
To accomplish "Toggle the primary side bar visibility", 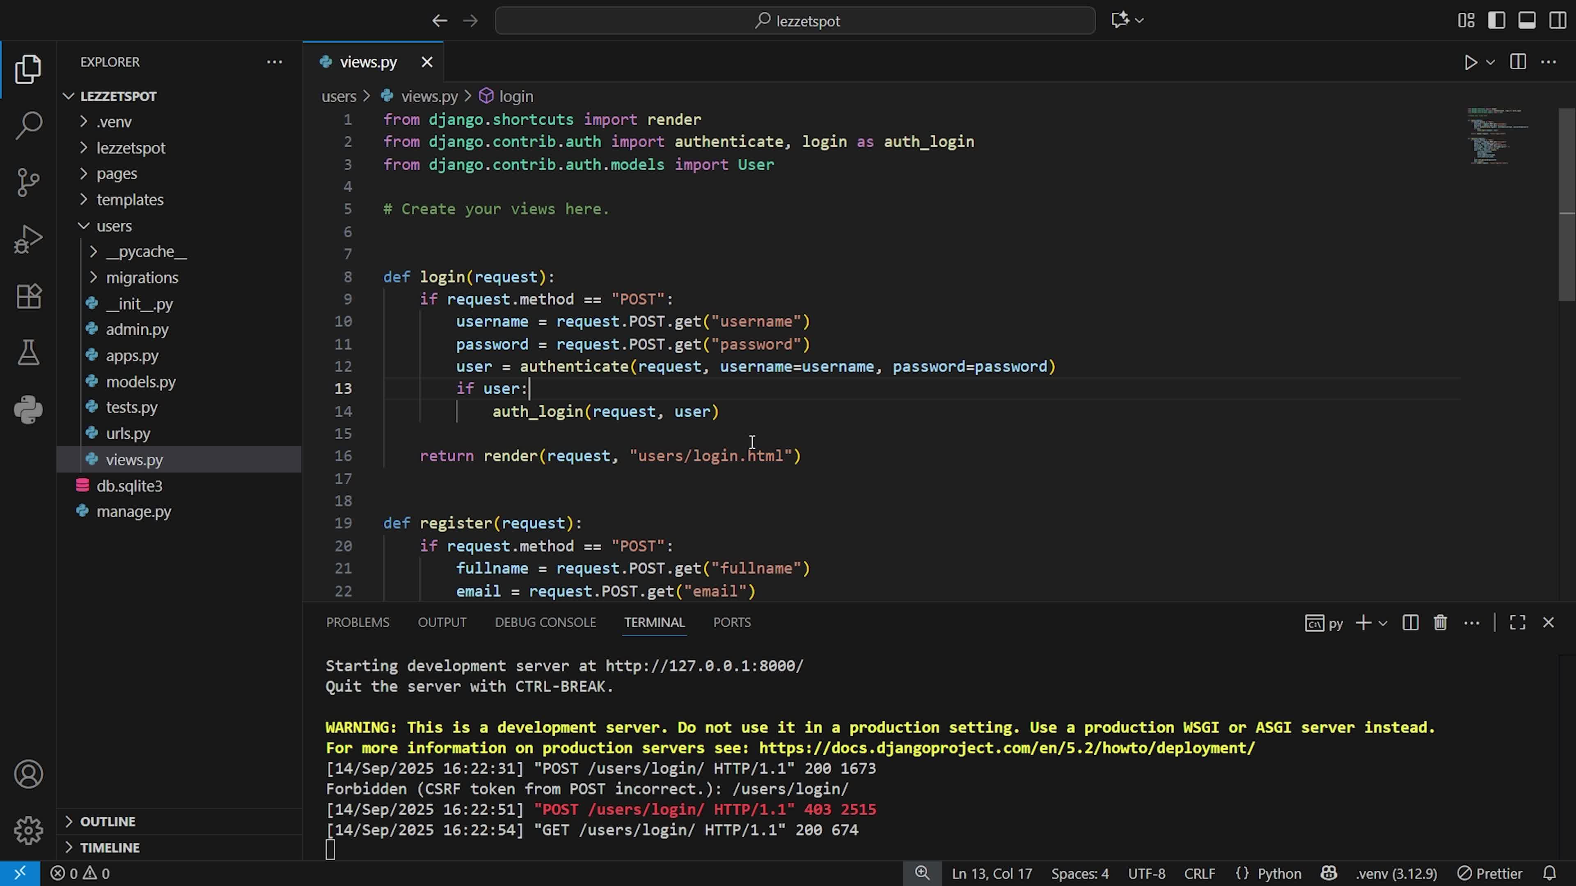I will [1496, 21].
